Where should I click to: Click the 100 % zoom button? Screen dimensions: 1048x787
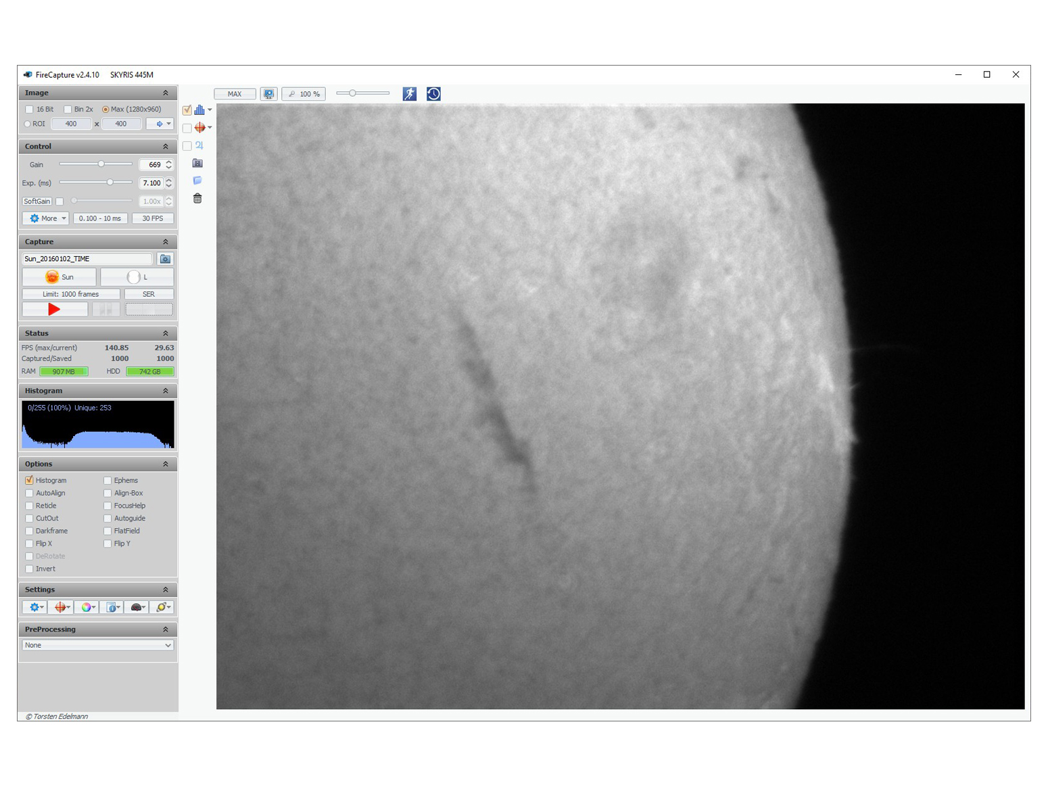(304, 94)
